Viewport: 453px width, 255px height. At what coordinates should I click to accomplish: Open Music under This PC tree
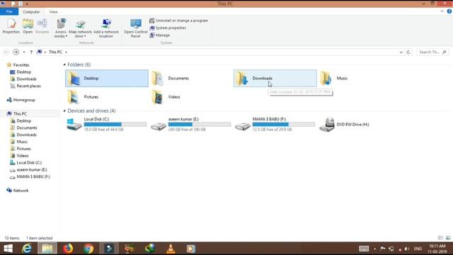(x=19, y=142)
